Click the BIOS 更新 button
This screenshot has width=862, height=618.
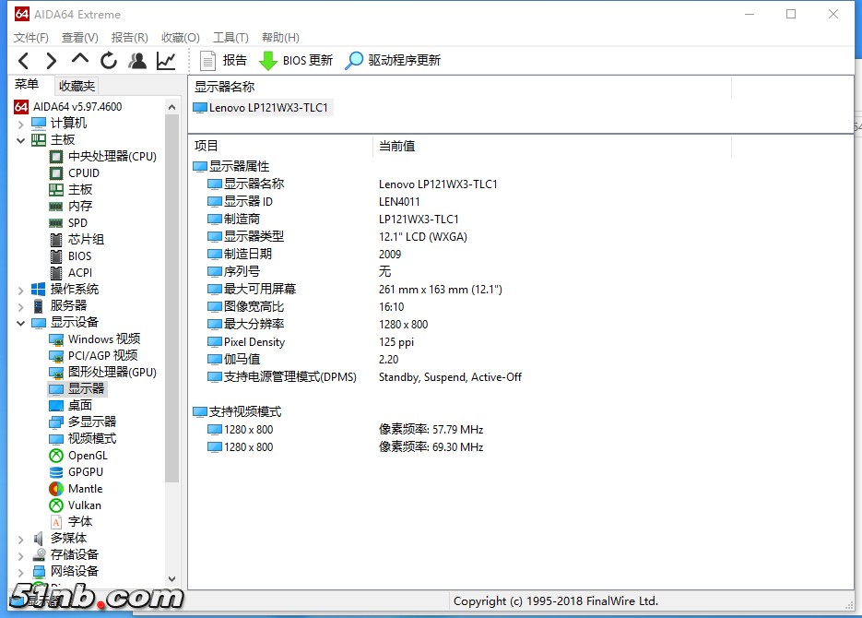point(296,61)
